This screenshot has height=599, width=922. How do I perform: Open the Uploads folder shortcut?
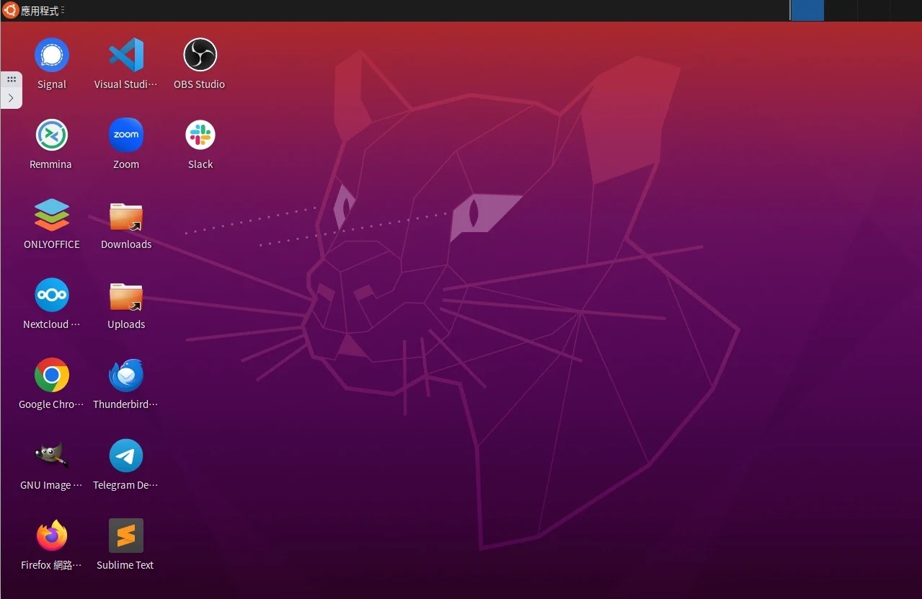(125, 296)
